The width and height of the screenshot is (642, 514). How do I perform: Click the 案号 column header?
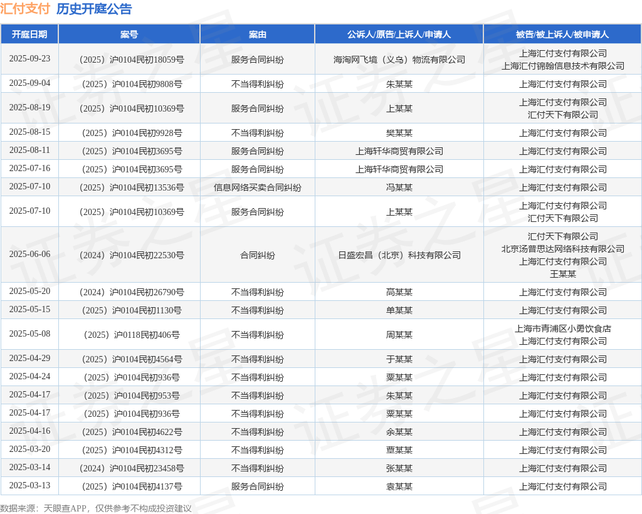[129, 34]
